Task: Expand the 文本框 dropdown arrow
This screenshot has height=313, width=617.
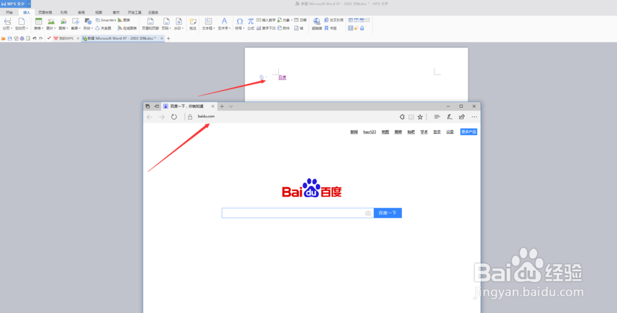Action: [213, 28]
